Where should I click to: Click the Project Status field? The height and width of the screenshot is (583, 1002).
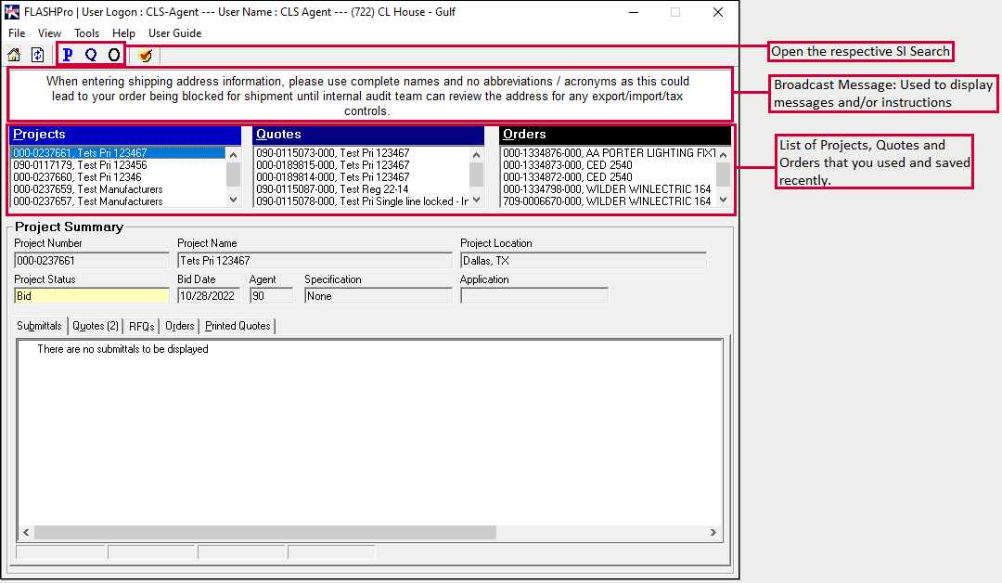point(91,296)
